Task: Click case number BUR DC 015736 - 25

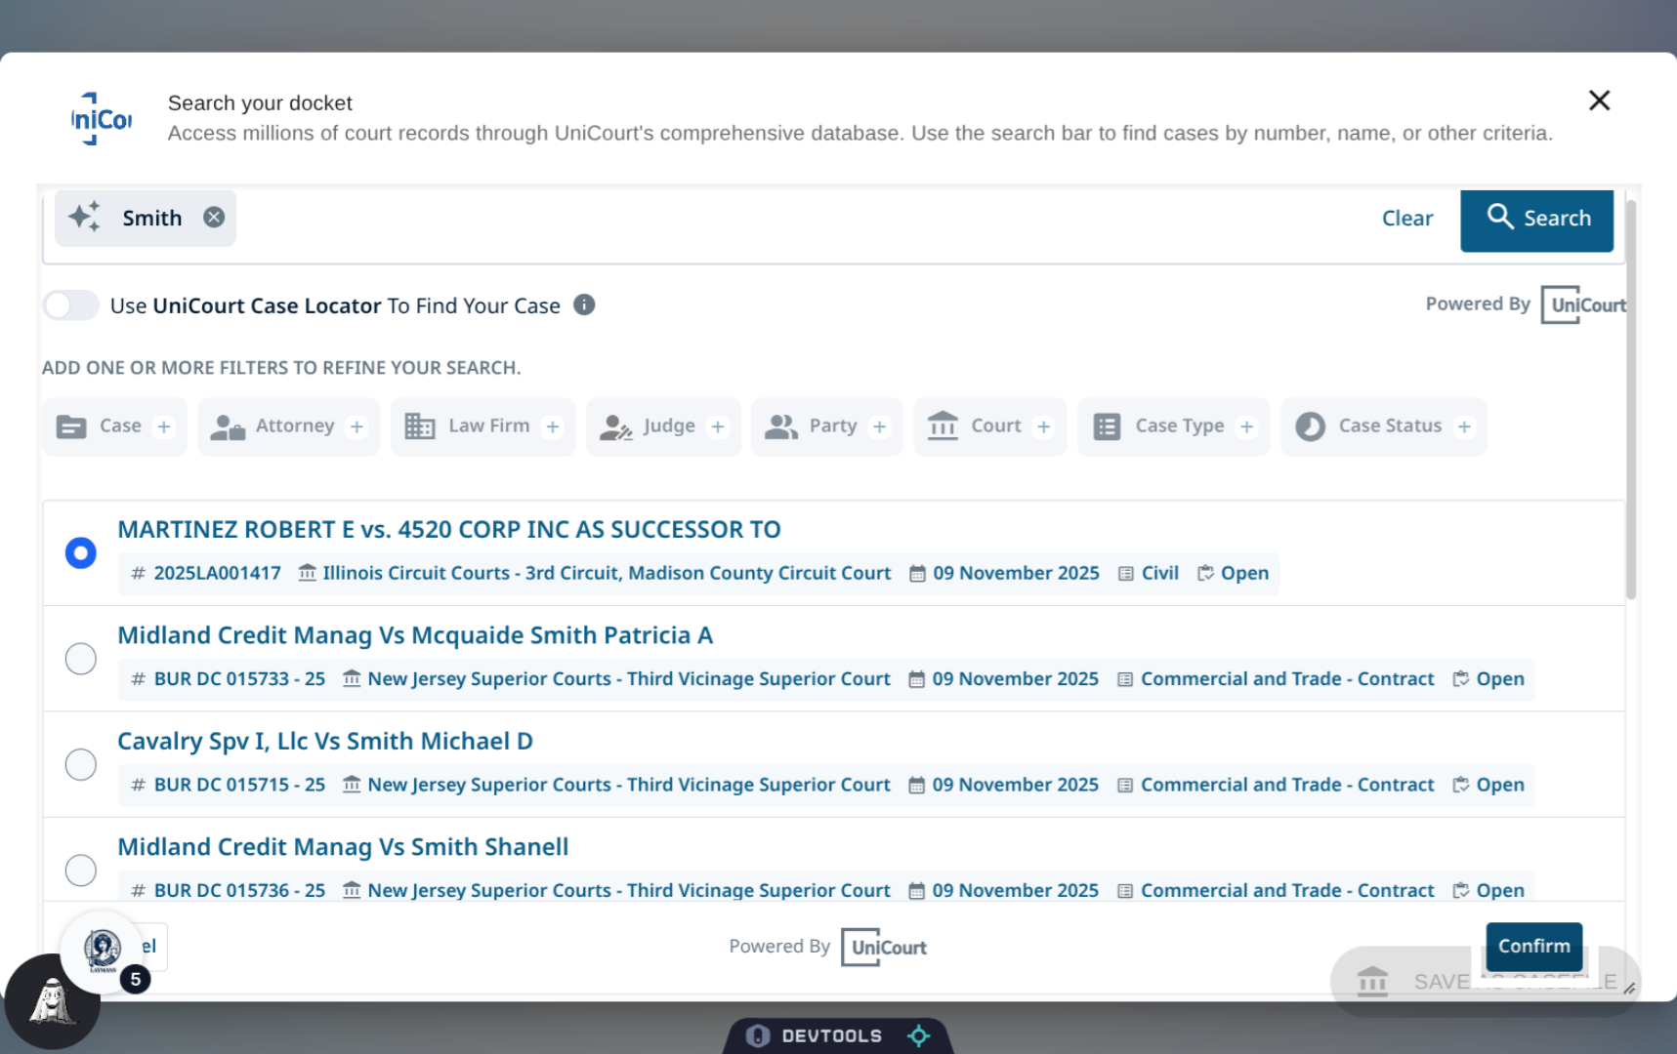Action: pyautogui.click(x=239, y=890)
